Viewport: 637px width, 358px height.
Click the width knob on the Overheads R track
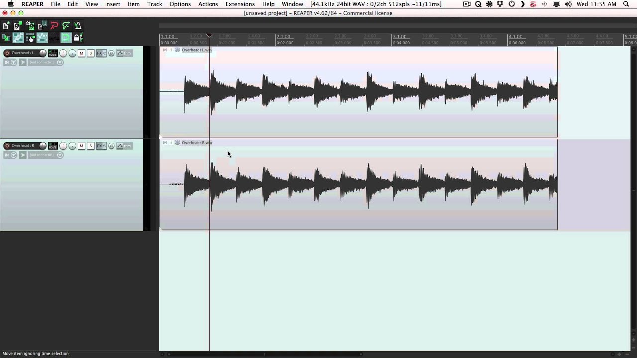[72, 146]
